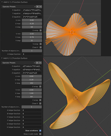Click the V max value 0.79
The image size is (111, 136).
[x=32, y=37]
